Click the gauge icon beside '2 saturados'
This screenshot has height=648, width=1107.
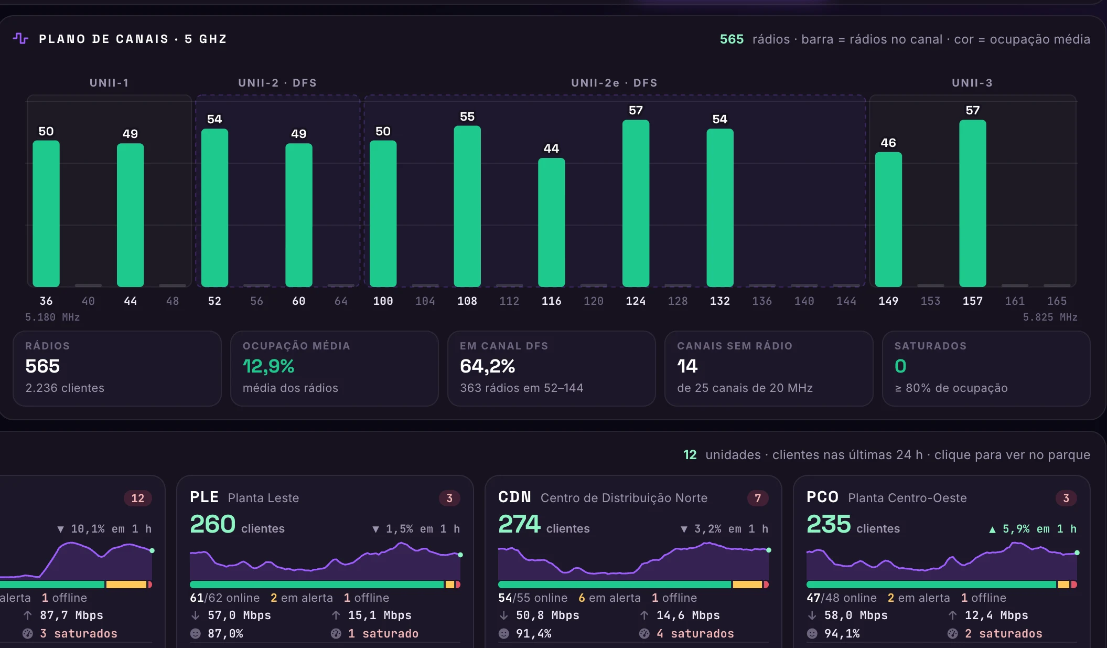(x=953, y=633)
